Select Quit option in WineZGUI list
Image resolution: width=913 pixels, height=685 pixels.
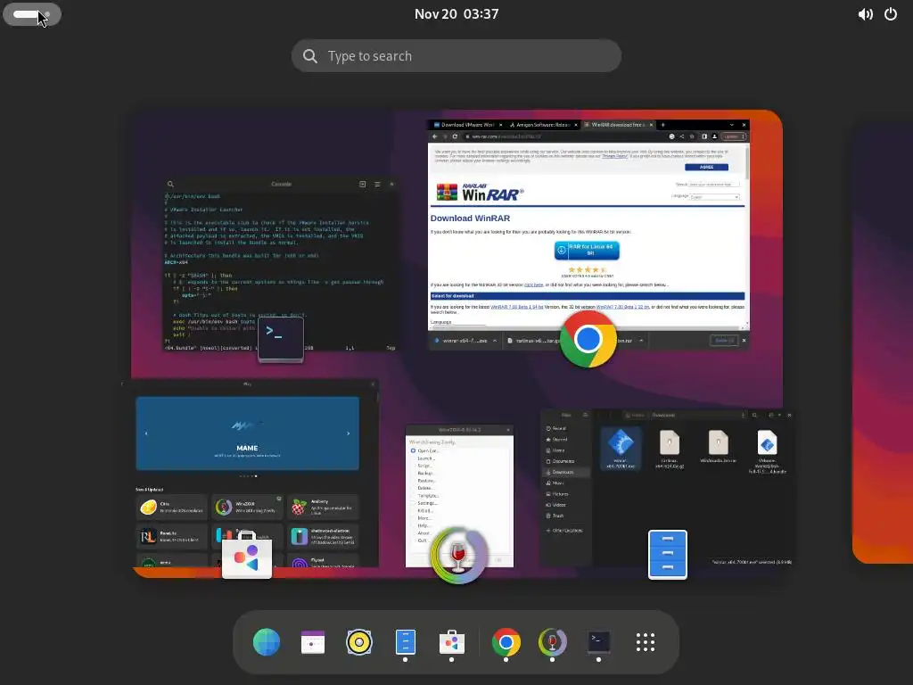(422, 541)
